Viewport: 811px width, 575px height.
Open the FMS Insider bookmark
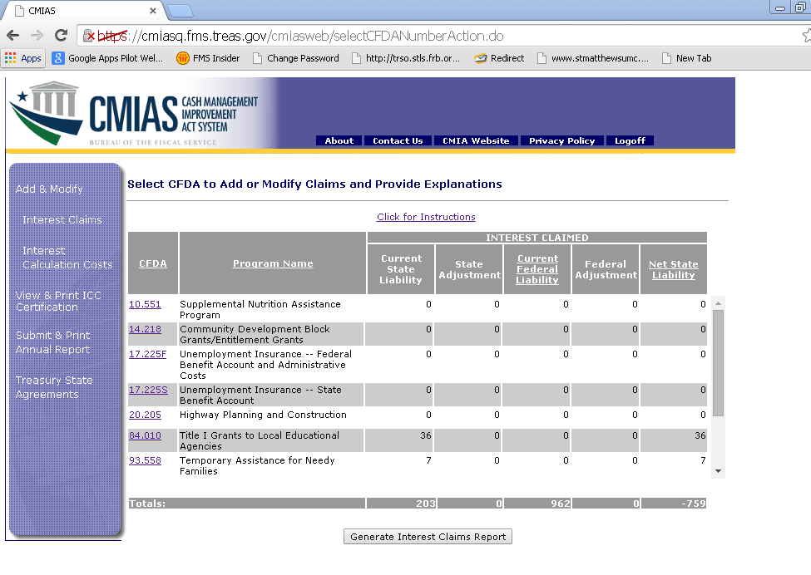208,58
